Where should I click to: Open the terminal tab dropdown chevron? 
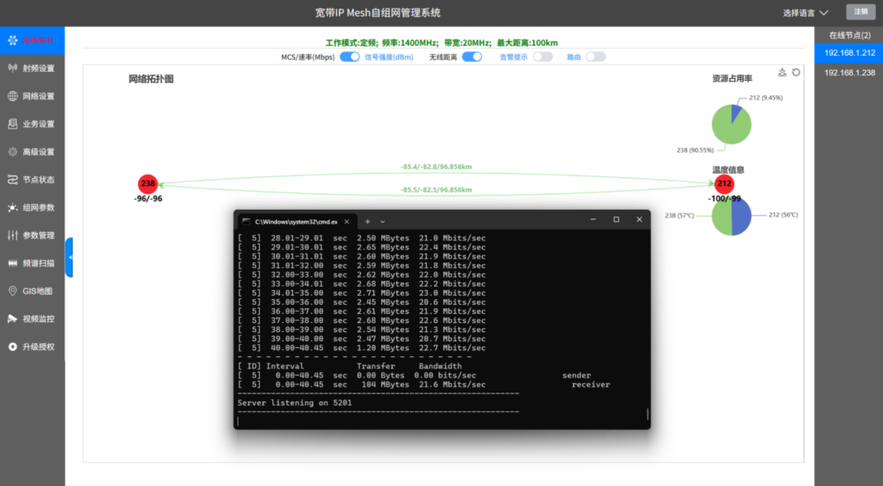pos(383,221)
